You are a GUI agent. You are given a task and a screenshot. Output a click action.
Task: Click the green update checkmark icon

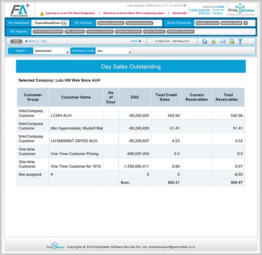(185, 5)
